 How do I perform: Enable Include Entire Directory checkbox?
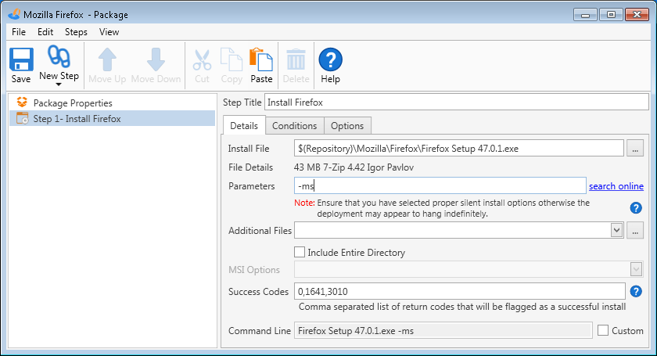pyautogui.click(x=300, y=252)
